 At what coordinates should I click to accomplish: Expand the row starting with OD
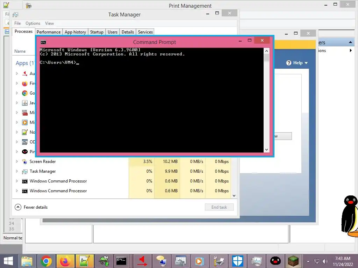tap(17, 142)
